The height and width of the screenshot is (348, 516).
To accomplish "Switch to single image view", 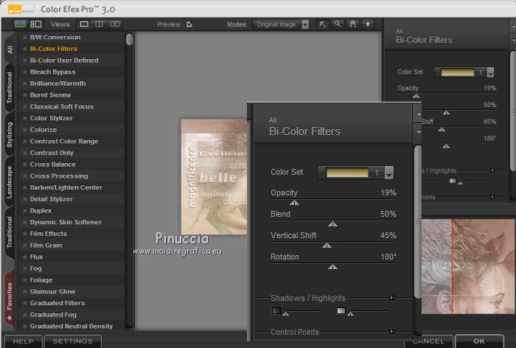I will (85, 24).
